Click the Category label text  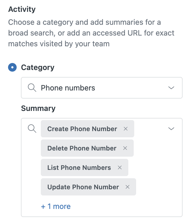pos(38,67)
